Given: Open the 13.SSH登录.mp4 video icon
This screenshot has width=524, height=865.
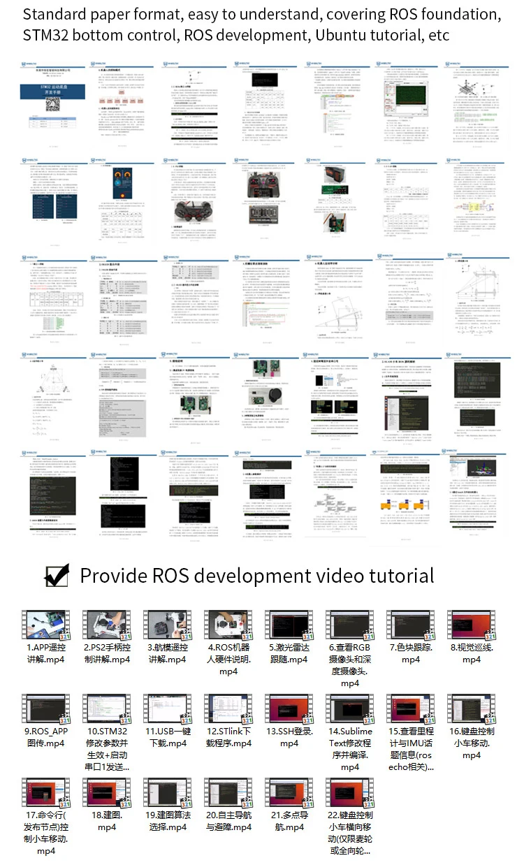Looking at the screenshot, I should [289, 709].
